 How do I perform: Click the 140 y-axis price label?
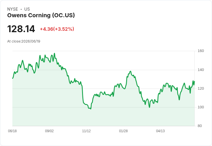click(x=201, y=70)
